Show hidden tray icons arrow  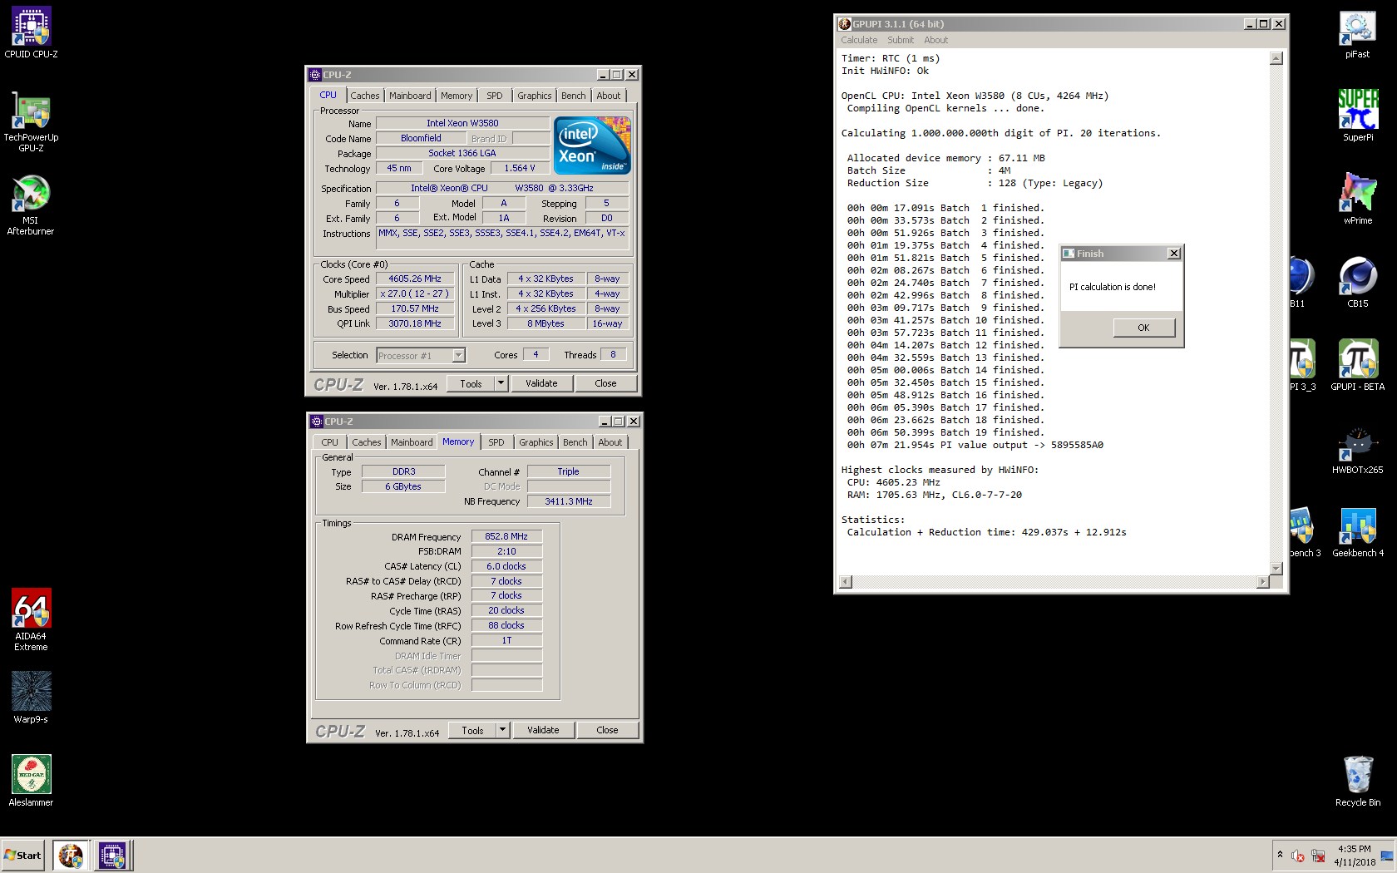pos(1280,855)
